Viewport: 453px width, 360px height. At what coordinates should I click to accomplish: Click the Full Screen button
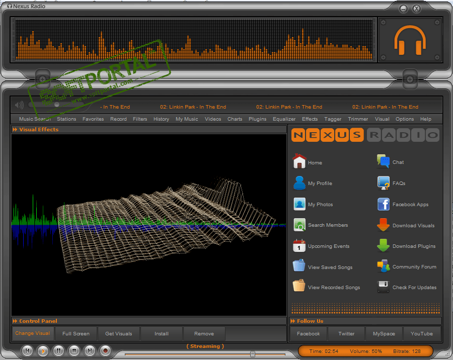(x=75, y=333)
